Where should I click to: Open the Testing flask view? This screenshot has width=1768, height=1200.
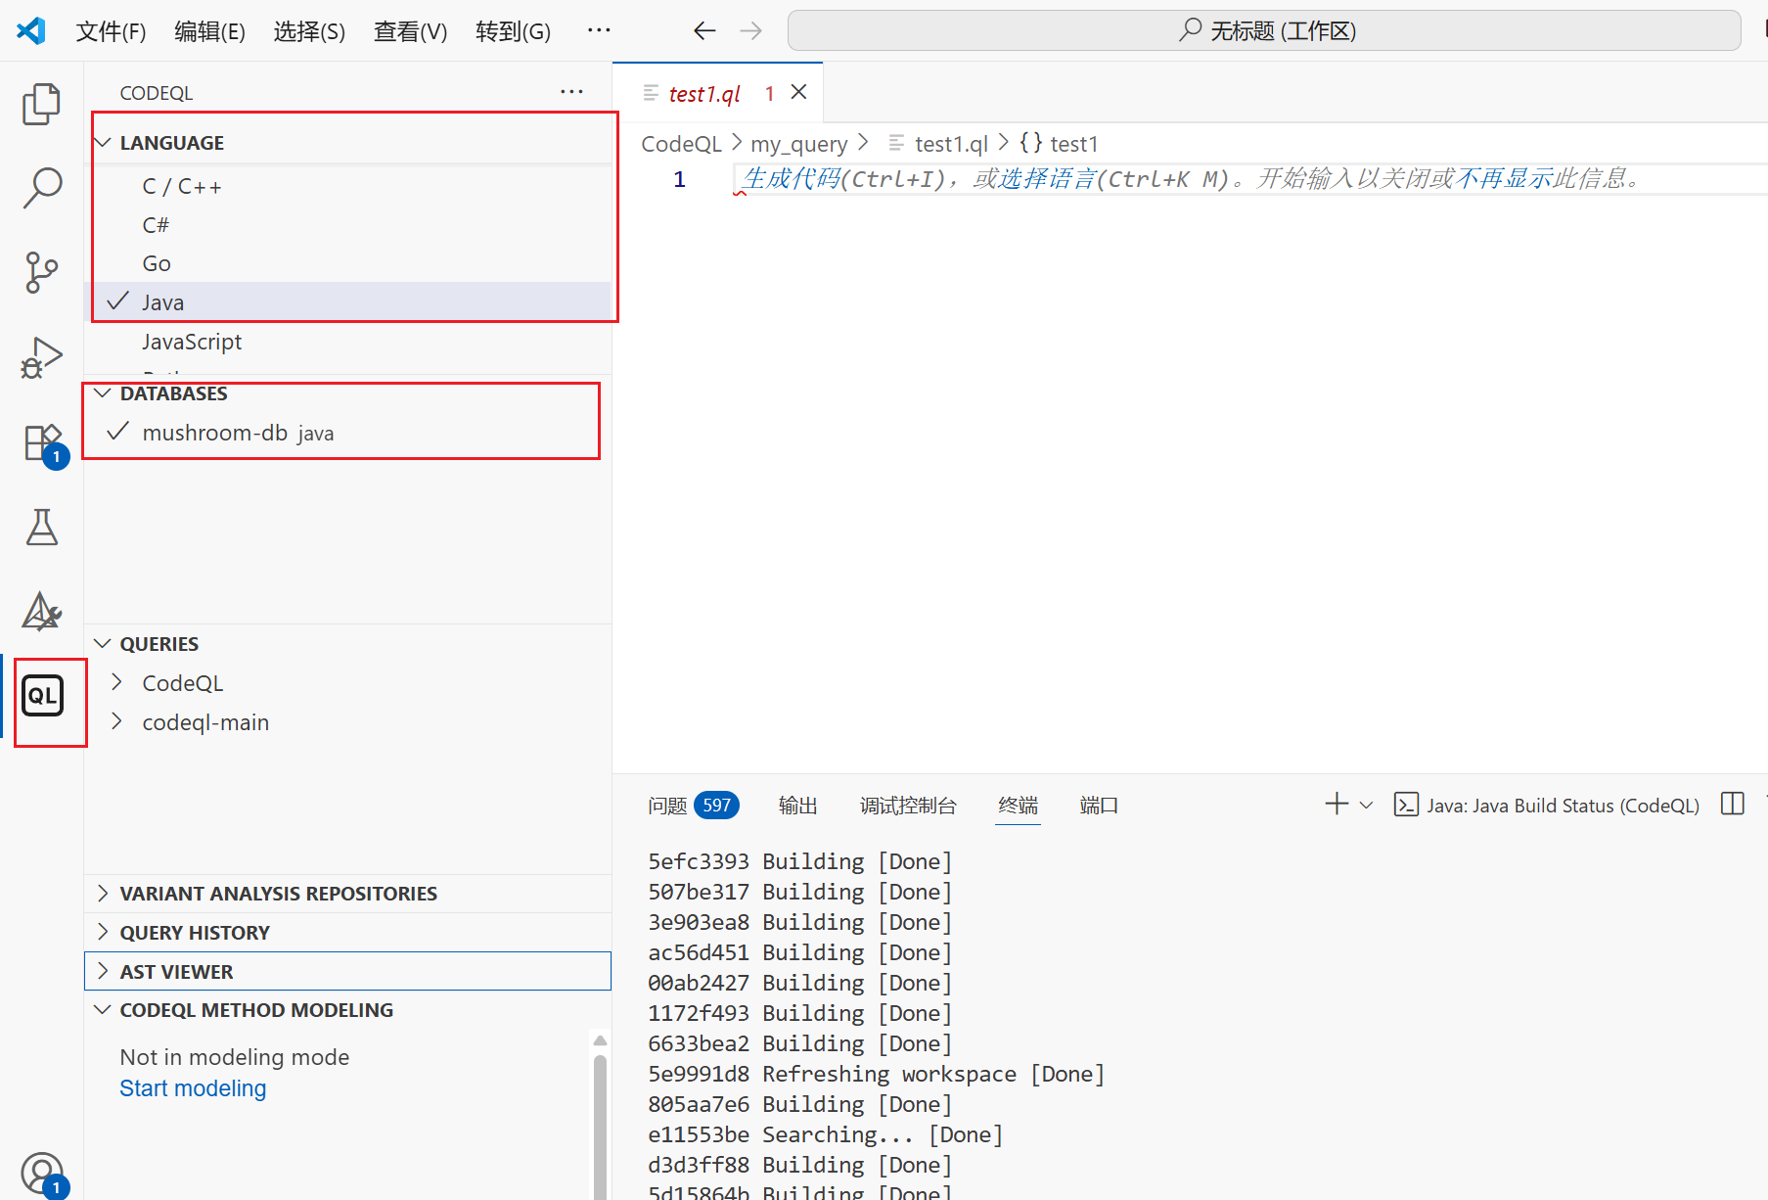(41, 528)
